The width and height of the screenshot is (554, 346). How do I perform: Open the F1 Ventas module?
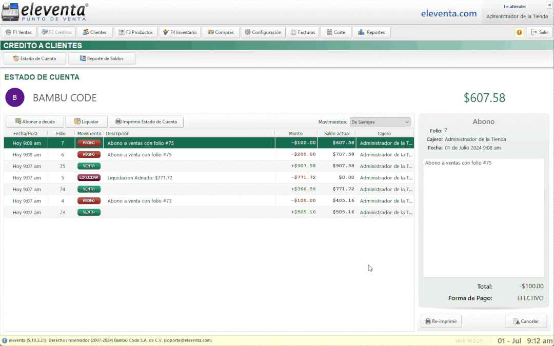coord(18,32)
